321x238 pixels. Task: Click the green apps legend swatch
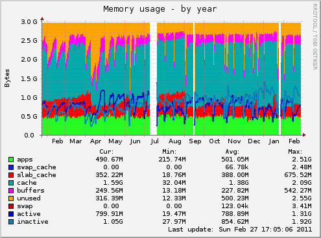(11, 160)
